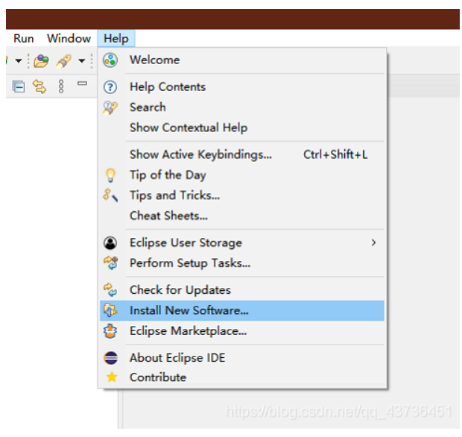Click the Search flashlight toolbar icon
This screenshot has height=437, width=462.
64,61
